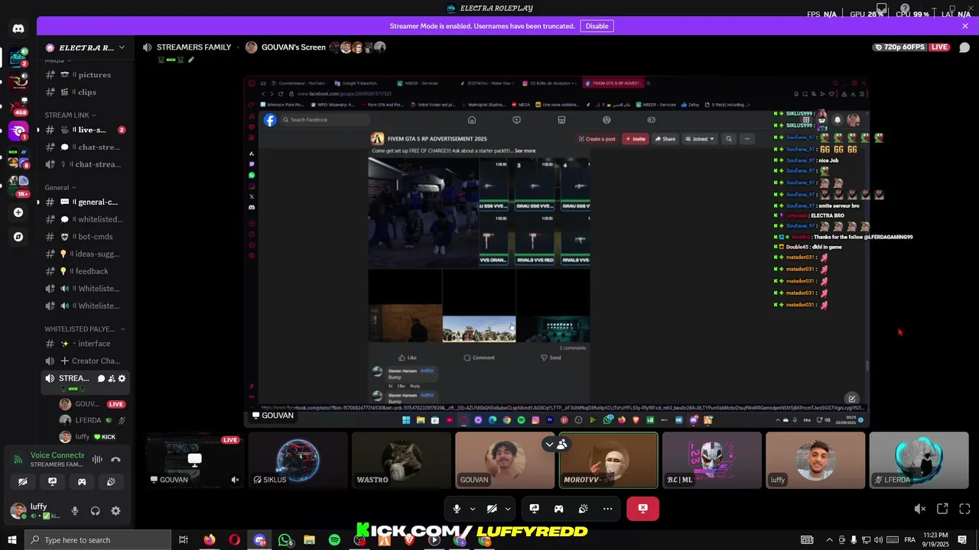
Task: Open the bot-cmds channel
Action: point(86,237)
